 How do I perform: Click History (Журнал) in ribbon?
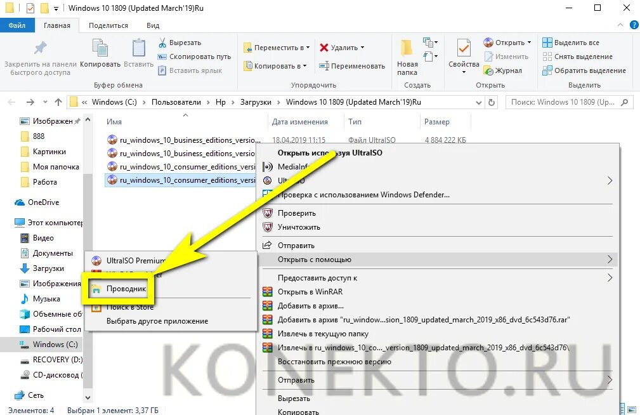click(x=503, y=70)
